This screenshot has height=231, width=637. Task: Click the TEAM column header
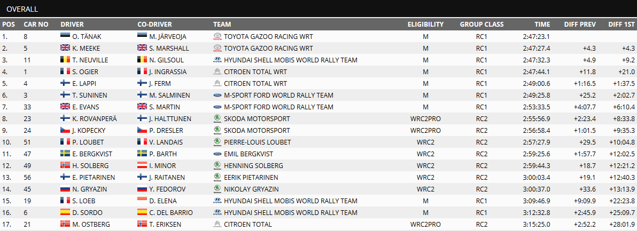221,25
